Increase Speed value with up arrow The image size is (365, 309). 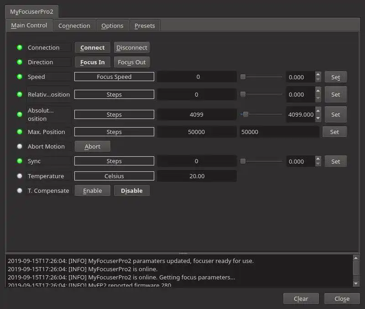(x=318, y=74)
